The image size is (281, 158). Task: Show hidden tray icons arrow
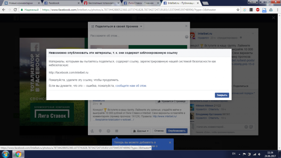point(239,154)
